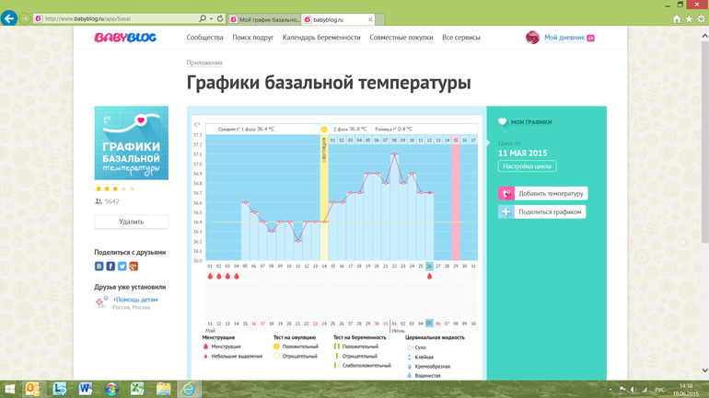Share via the Facebook icon
This screenshot has width=709, height=398.
(x=110, y=267)
